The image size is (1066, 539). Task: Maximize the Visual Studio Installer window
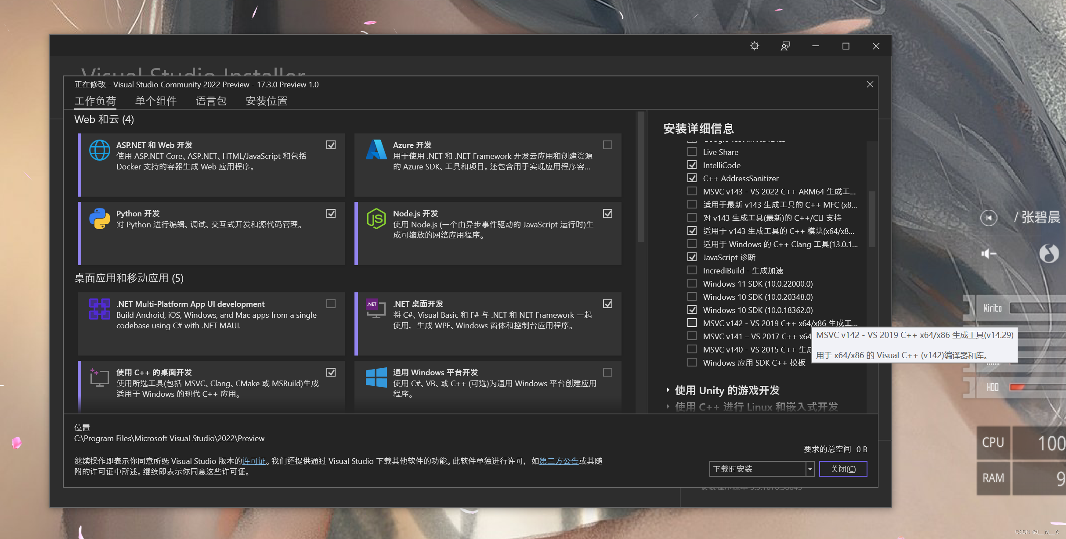click(x=846, y=46)
